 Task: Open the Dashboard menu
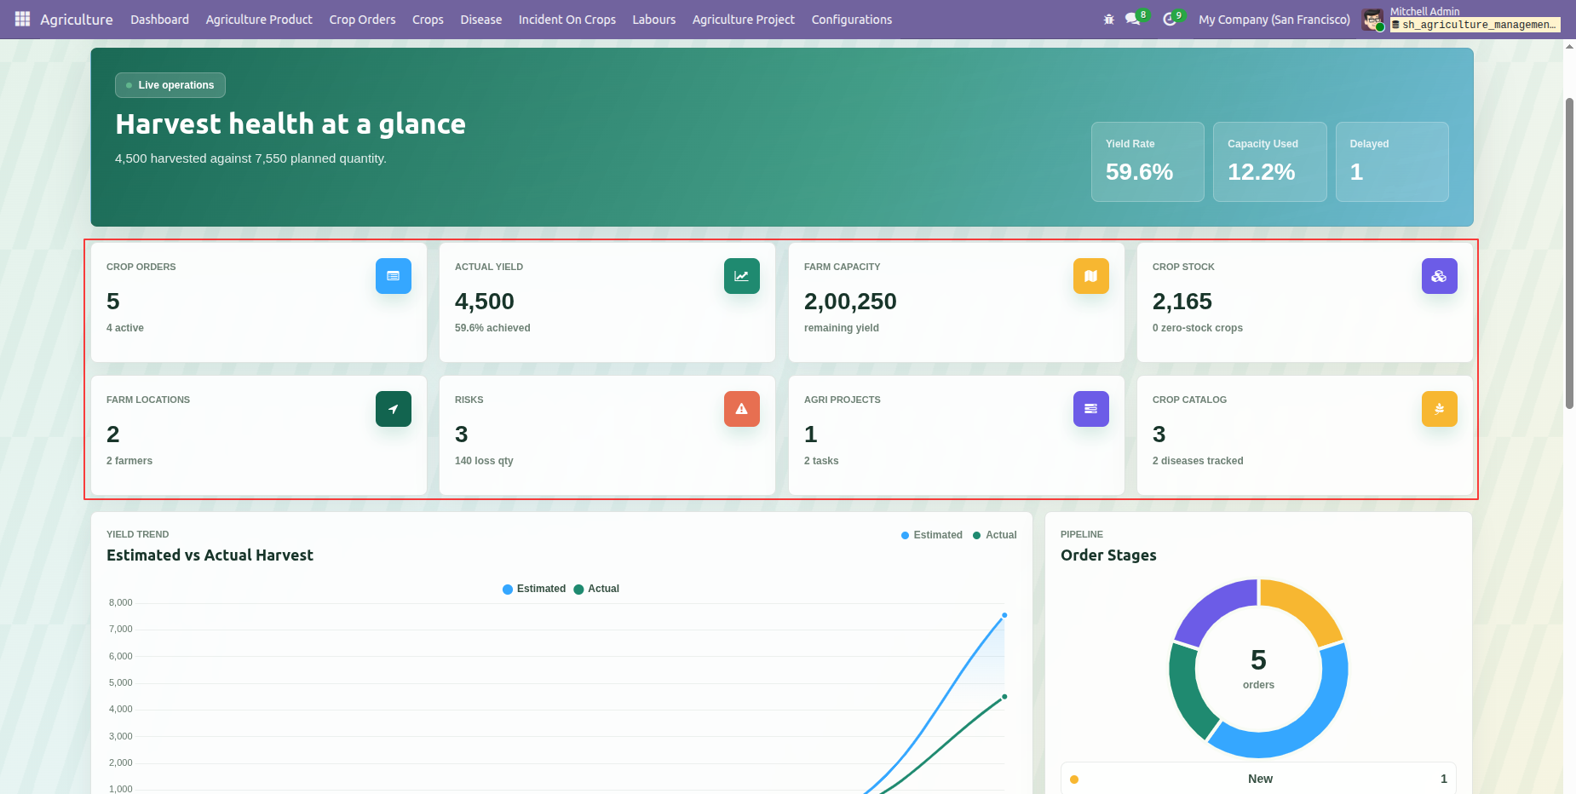pos(159,20)
